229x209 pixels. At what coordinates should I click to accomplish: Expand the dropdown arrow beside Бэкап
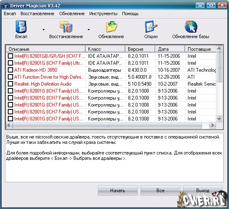[43, 30]
